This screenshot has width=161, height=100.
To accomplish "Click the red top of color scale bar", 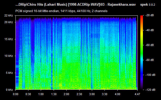I will click(x=142, y=16).
